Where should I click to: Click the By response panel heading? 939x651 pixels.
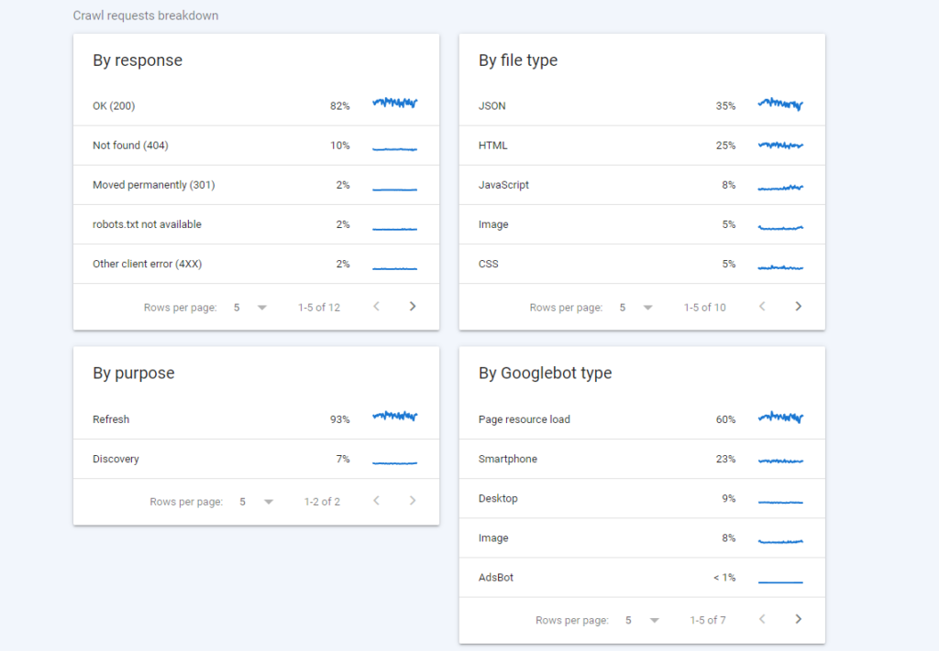pos(137,60)
